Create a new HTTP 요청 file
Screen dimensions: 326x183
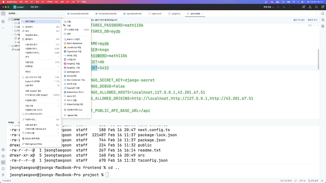point(76,84)
